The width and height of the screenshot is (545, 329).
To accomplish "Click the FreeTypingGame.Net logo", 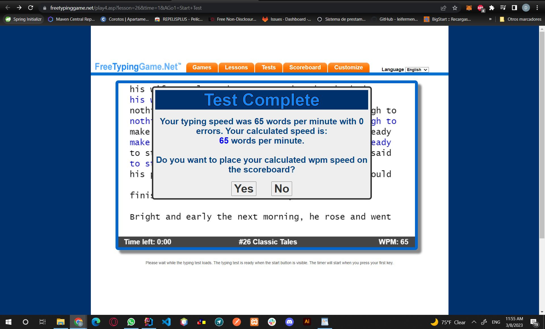I will [x=138, y=67].
